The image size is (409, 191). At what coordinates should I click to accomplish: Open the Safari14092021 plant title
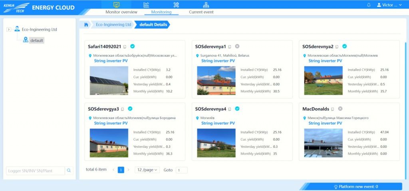tap(105, 46)
